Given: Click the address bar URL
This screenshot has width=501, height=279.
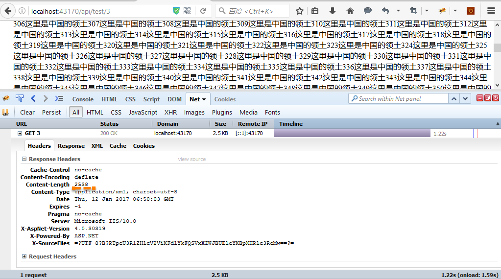Looking at the screenshot, I should (71, 11).
